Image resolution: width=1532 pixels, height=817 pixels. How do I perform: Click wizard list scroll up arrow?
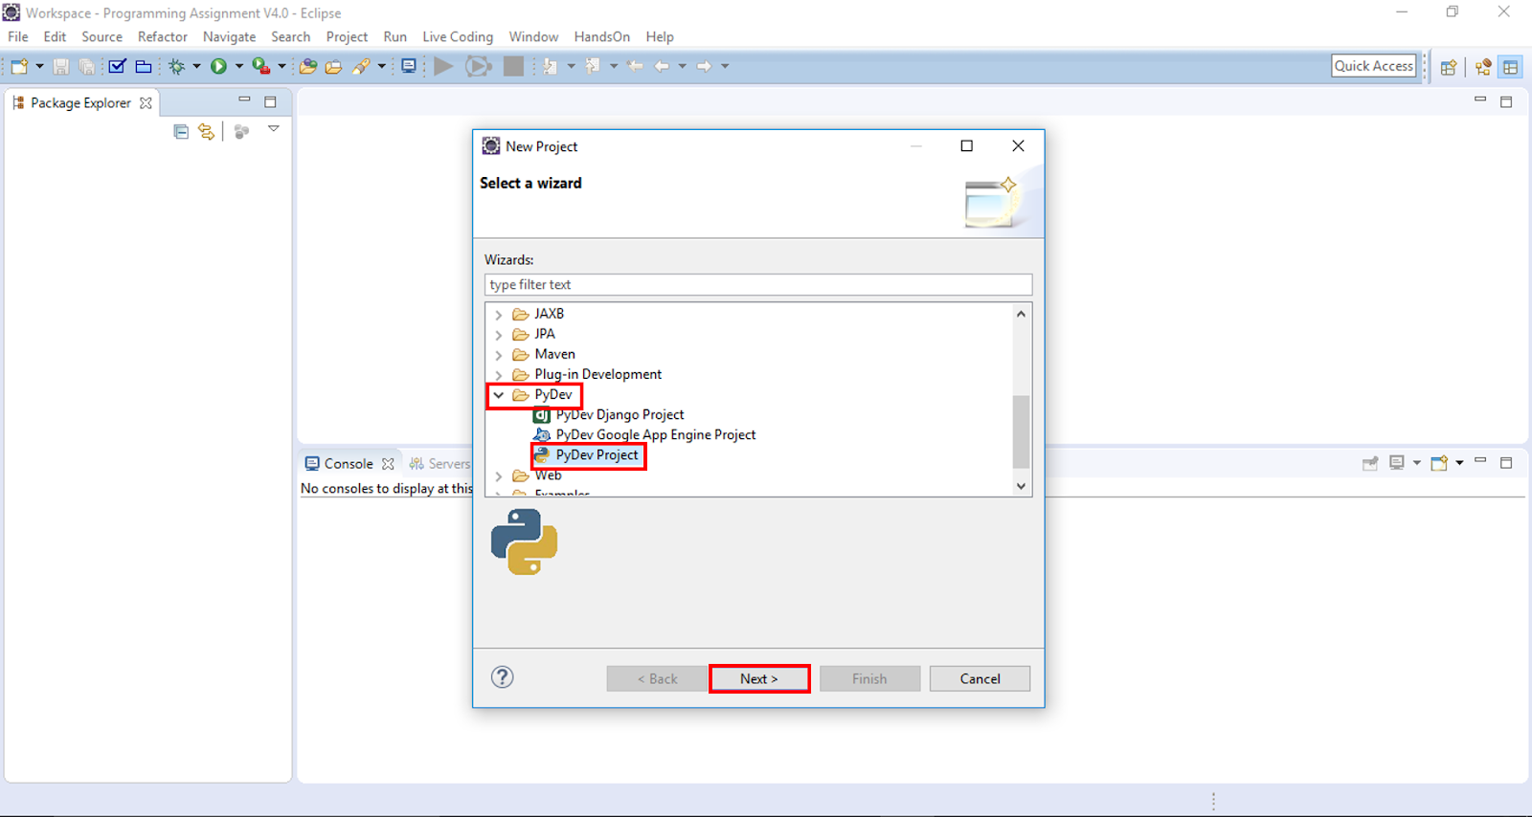click(1021, 314)
